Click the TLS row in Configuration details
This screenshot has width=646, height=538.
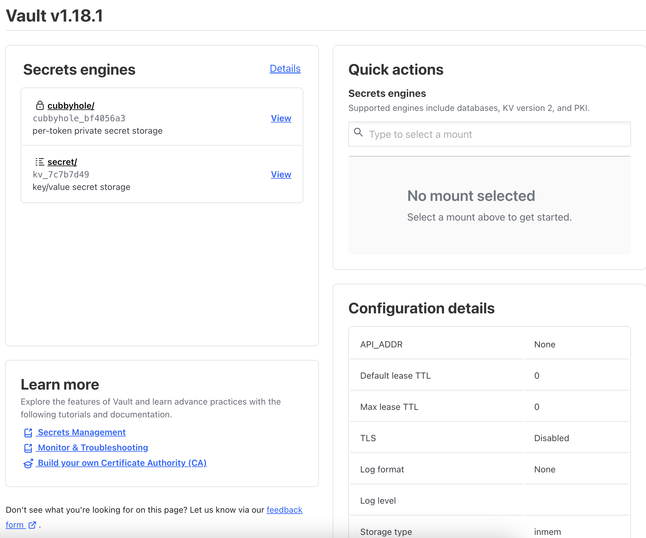489,438
